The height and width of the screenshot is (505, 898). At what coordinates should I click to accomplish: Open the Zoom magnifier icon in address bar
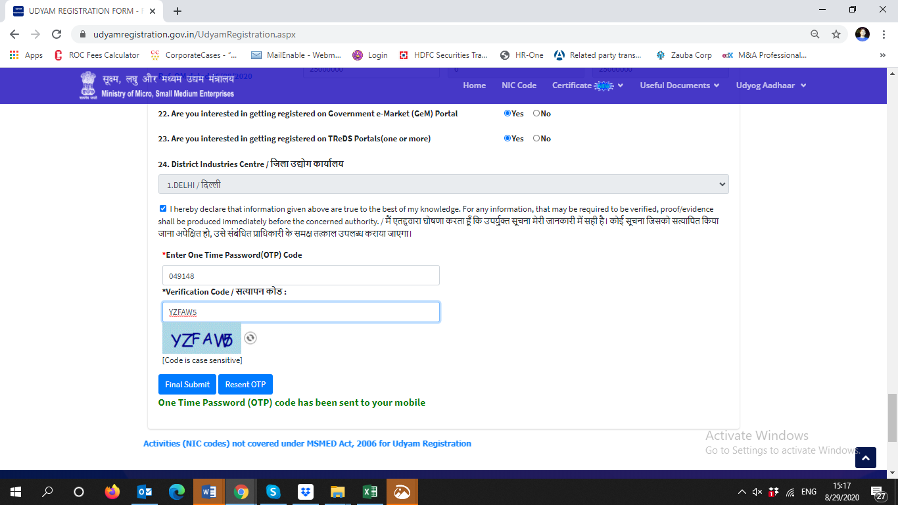[x=815, y=34]
